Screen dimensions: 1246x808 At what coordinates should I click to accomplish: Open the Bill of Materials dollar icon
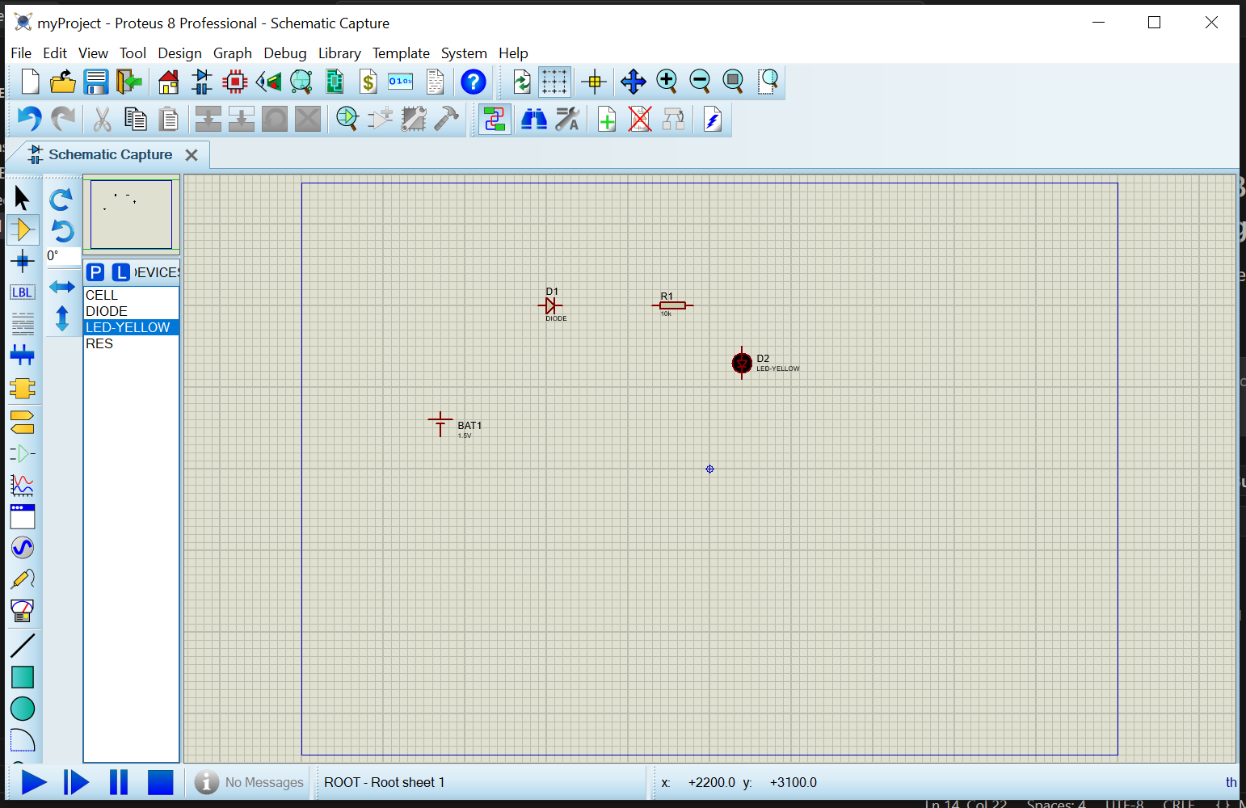coord(368,82)
